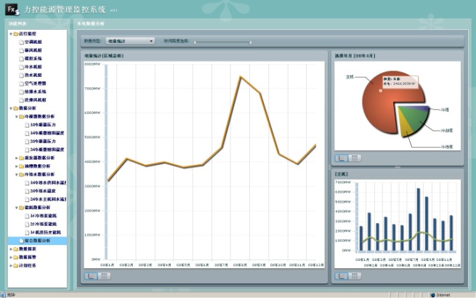This screenshot has width=476, height=298.
Task: Click the 运行监控 folder icon
Action: tap(15, 34)
